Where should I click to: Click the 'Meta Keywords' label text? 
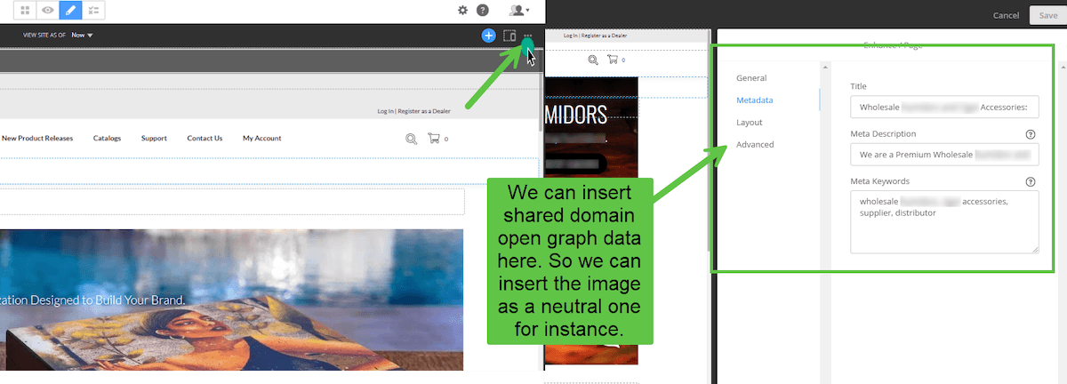879,181
